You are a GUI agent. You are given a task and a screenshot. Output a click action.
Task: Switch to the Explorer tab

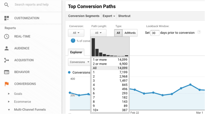coord(76,52)
